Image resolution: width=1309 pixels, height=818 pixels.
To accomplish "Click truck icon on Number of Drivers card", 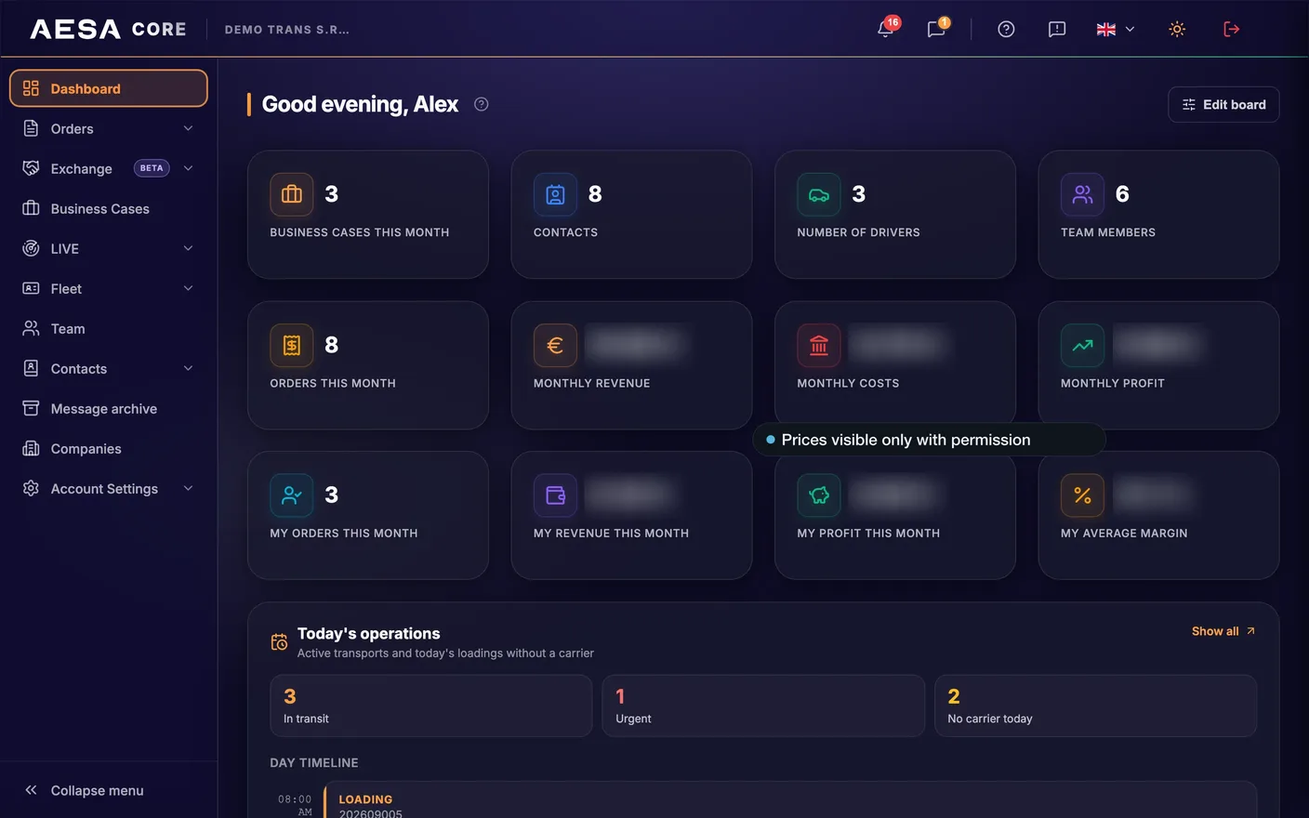I will pyautogui.click(x=819, y=194).
